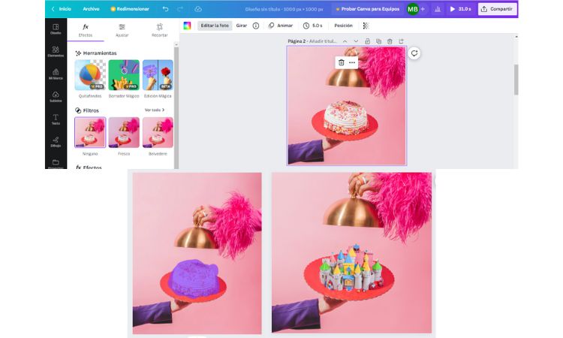Viewport: 563px width, 338px height.
Task: Open the MB account avatar
Action: click(413, 9)
